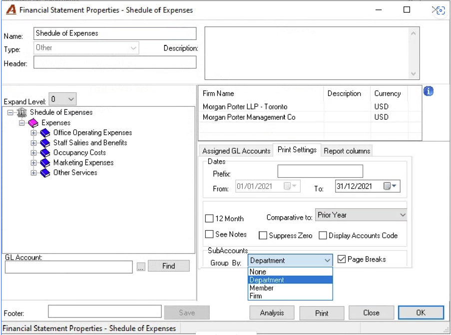Click into the Header input field
This screenshot has height=335, width=451.
[x=115, y=62]
